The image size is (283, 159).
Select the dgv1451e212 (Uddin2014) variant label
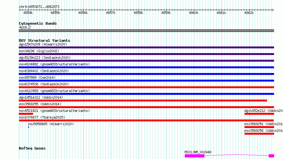pyautogui.click(x=41, y=97)
